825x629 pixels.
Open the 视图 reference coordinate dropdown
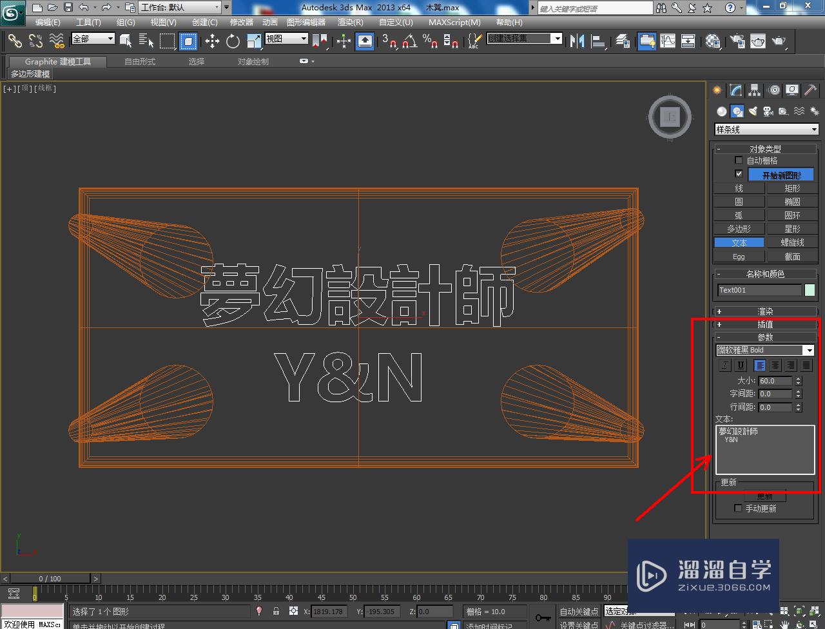pyautogui.click(x=287, y=39)
